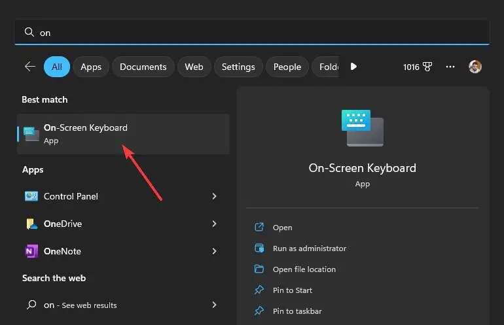
Task: Expand Control Panel details chevron
Action: [x=214, y=196]
